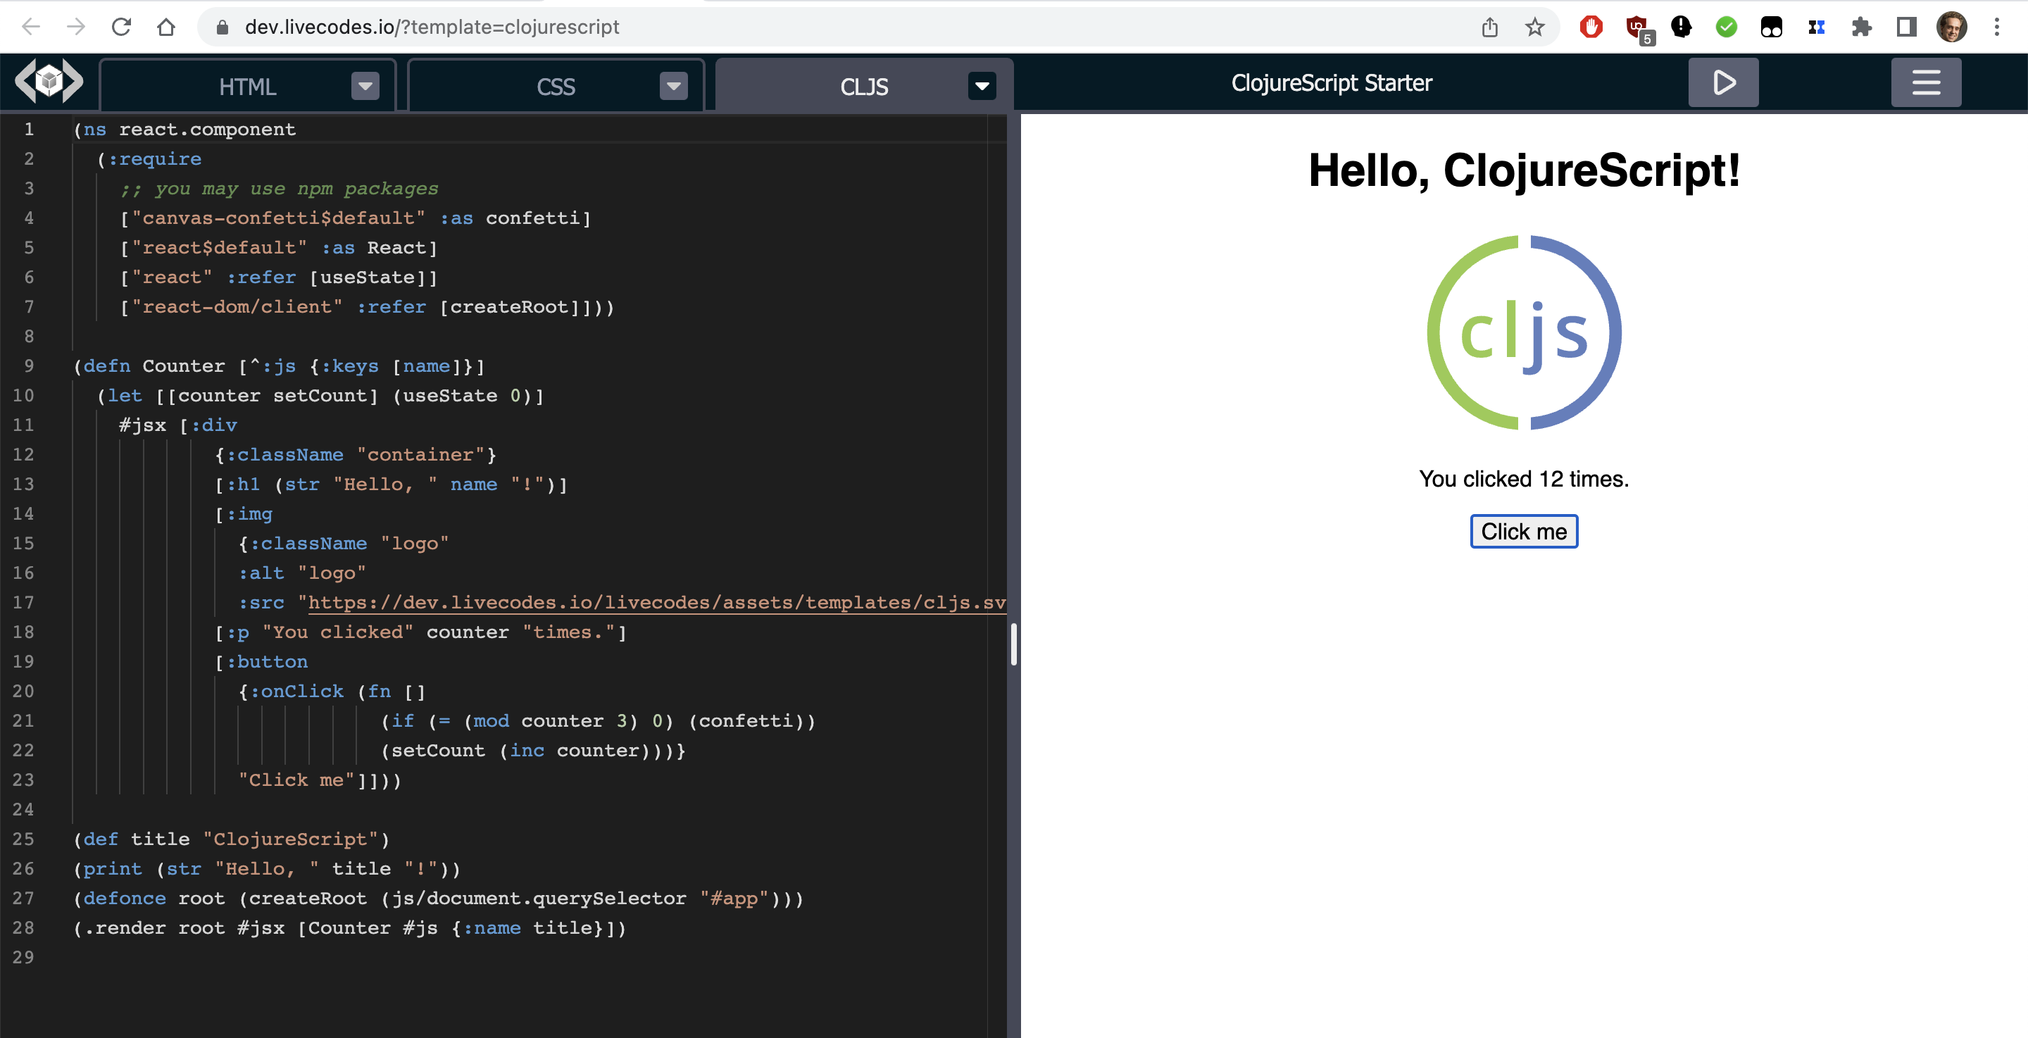2028x1038 pixels.
Task: Go forward in browser history
Action: pyautogui.click(x=75, y=27)
